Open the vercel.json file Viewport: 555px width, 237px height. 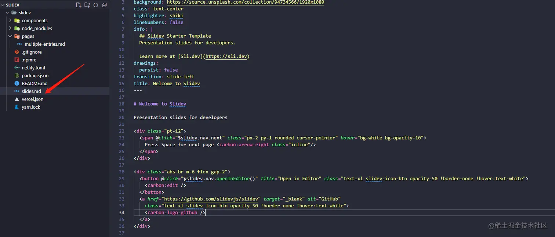[x=33, y=99]
